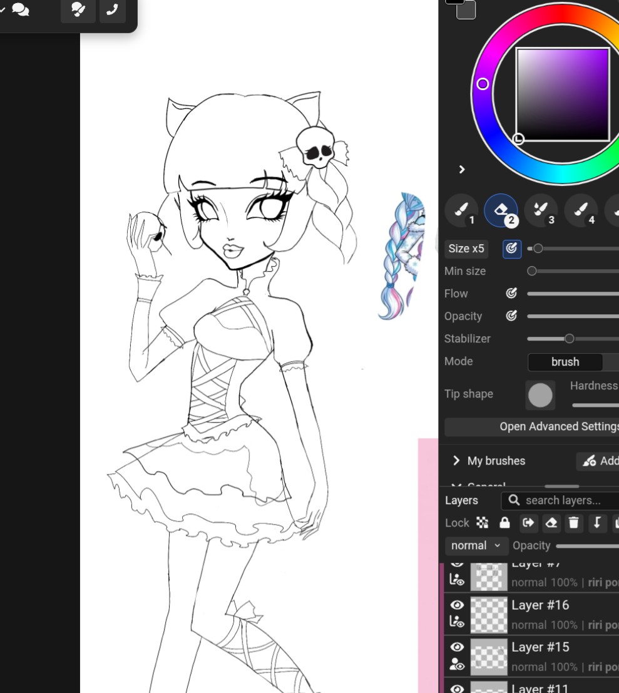Click Layer #15 user visibility icon
The width and height of the screenshot is (619, 693).
click(x=456, y=664)
